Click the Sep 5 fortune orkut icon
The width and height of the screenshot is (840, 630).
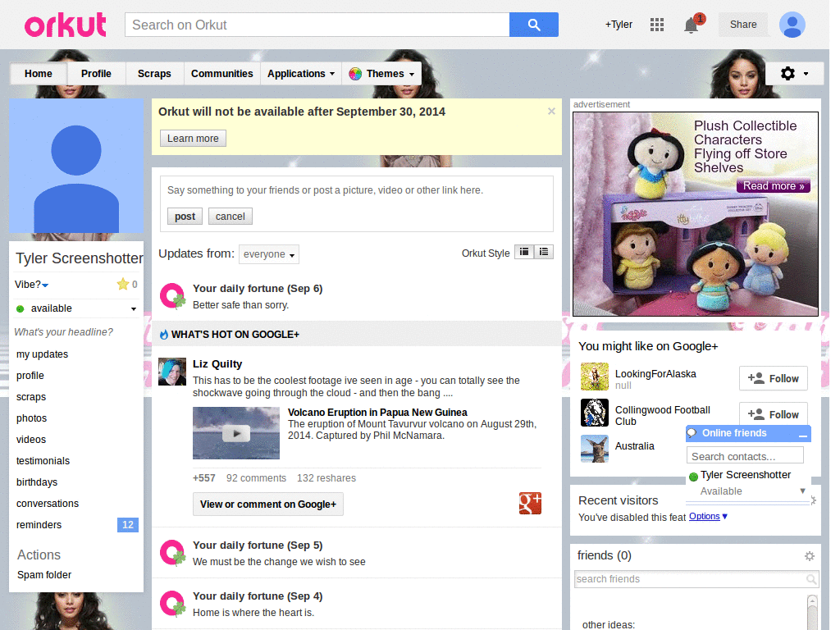tap(172, 553)
